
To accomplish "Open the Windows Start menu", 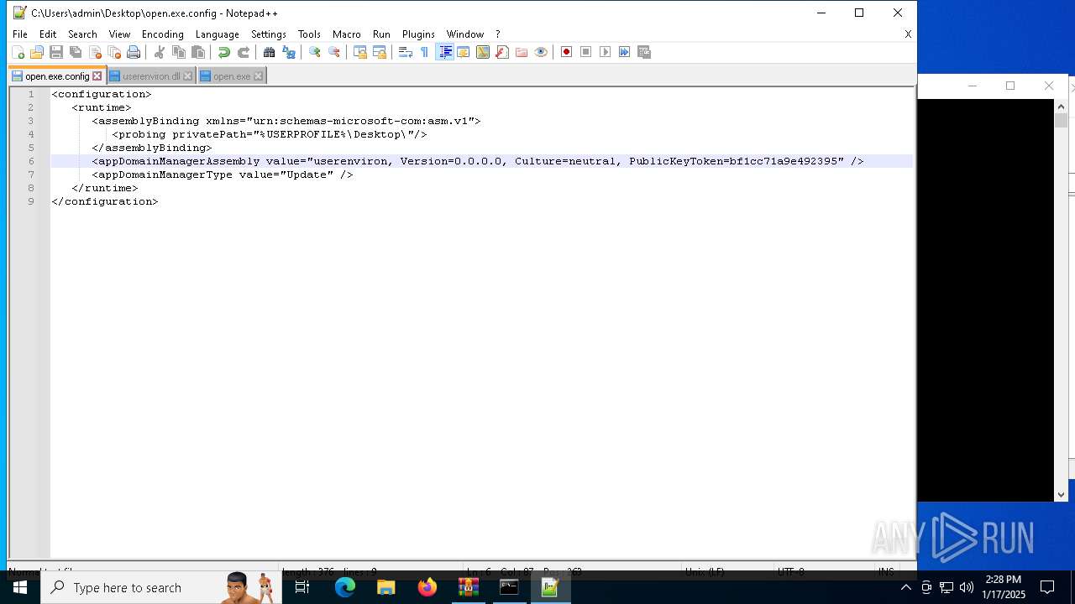I will (x=20, y=587).
